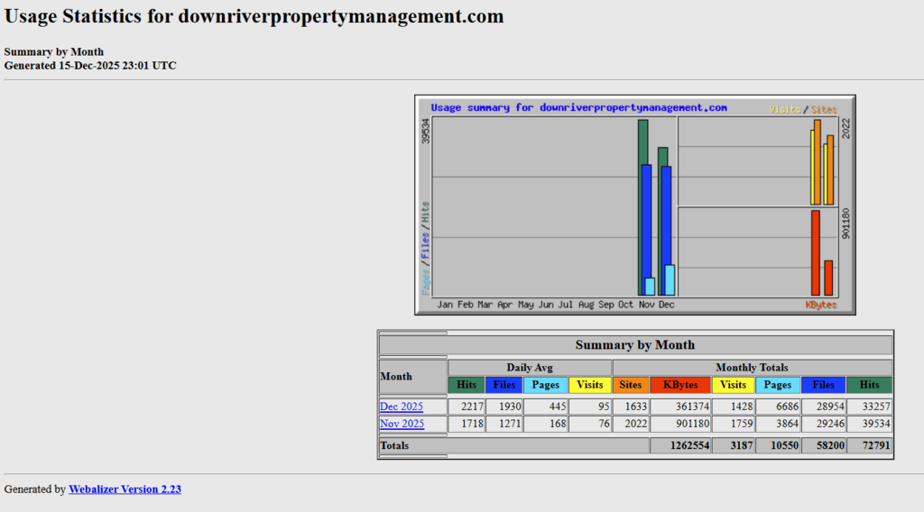This screenshot has width=924, height=512.
Task: Select the green Hits header under Daily Avg
Action: tap(467, 385)
